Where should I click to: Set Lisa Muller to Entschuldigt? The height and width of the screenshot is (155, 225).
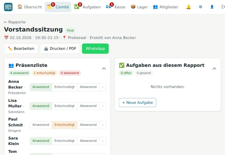click(x=64, y=106)
